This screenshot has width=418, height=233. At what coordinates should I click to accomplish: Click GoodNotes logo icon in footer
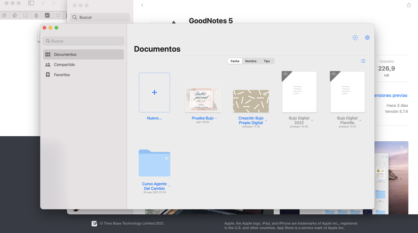94,223
